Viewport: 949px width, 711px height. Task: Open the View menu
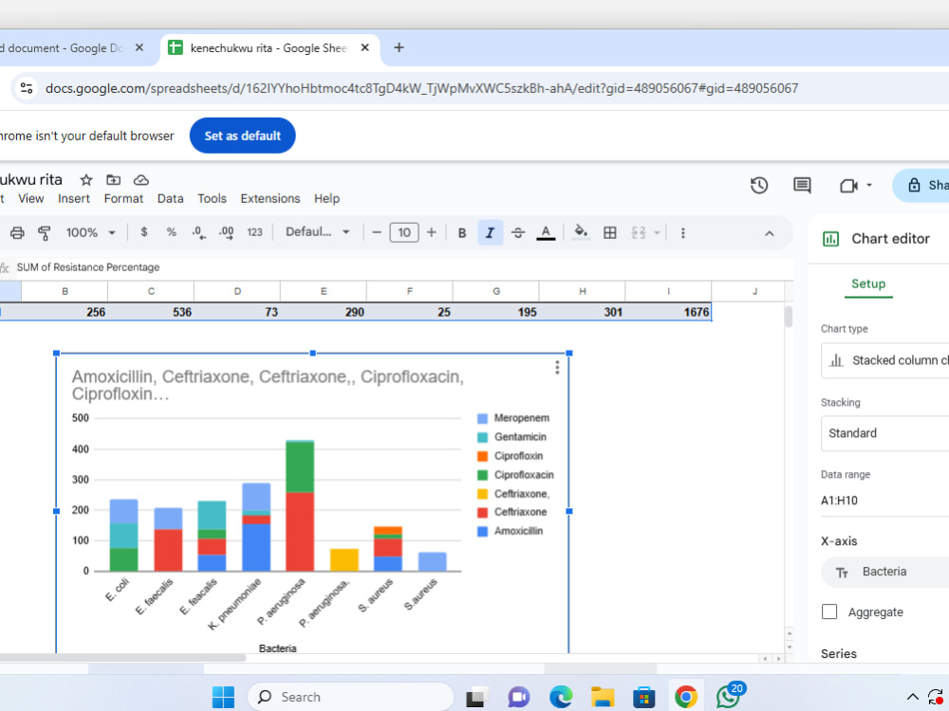[31, 198]
